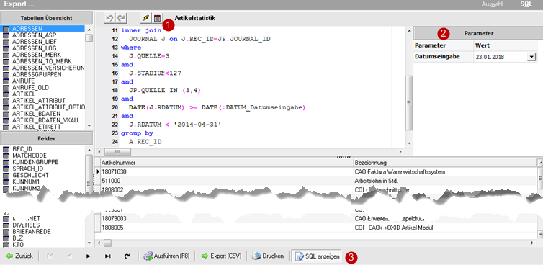
Task: Toggle the SQL anzeigen button
Action: coord(317,256)
